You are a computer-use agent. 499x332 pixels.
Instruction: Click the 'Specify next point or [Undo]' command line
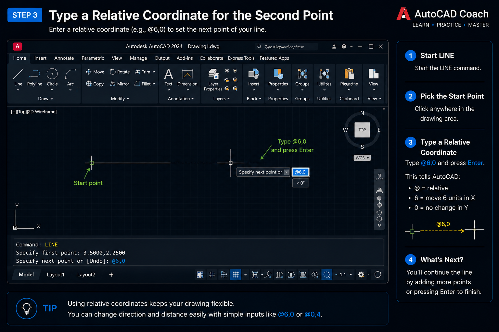pos(70,261)
